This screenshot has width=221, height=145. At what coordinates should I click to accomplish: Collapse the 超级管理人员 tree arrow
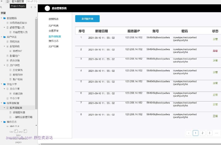tap(4, 27)
